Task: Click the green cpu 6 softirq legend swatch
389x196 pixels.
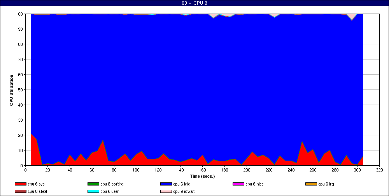Action: pyautogui.click(x=93, y=184)
